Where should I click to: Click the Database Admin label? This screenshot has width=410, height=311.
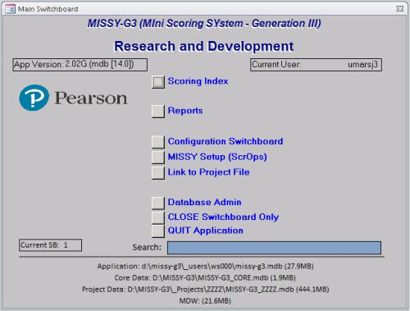pos(204,202)
